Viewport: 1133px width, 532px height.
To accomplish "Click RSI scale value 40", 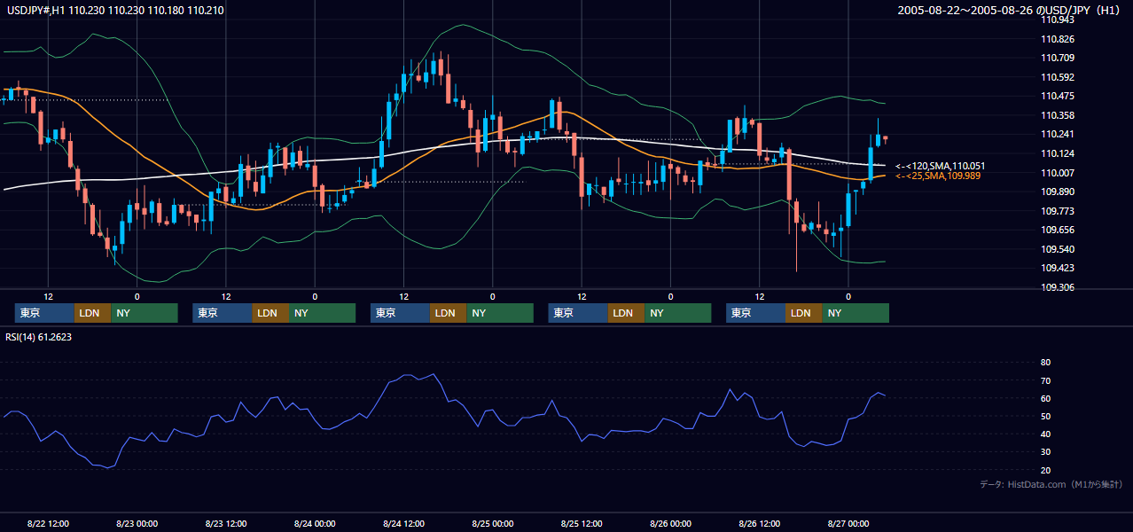I will point(1045,434).
